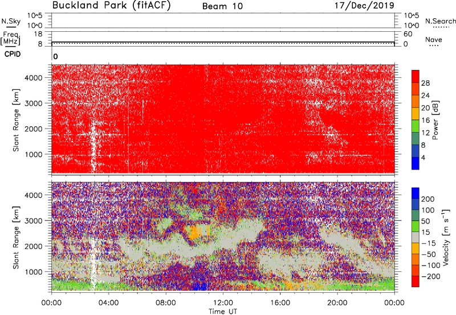Click the 'Time UT' axis label
The image size is (456, 315).
[223, 312]
